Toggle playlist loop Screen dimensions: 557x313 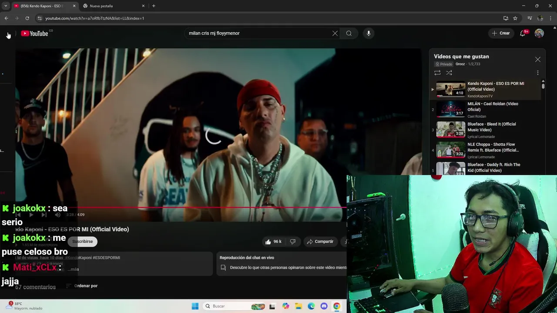click(x=437, y=73)
